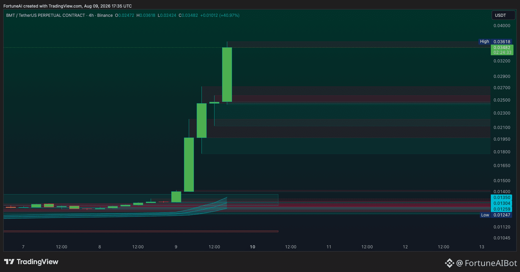Click the BMT / TetherUS PERPETUAL CONTRACT title
Screen dimensions: 520x272
[46, 15]
